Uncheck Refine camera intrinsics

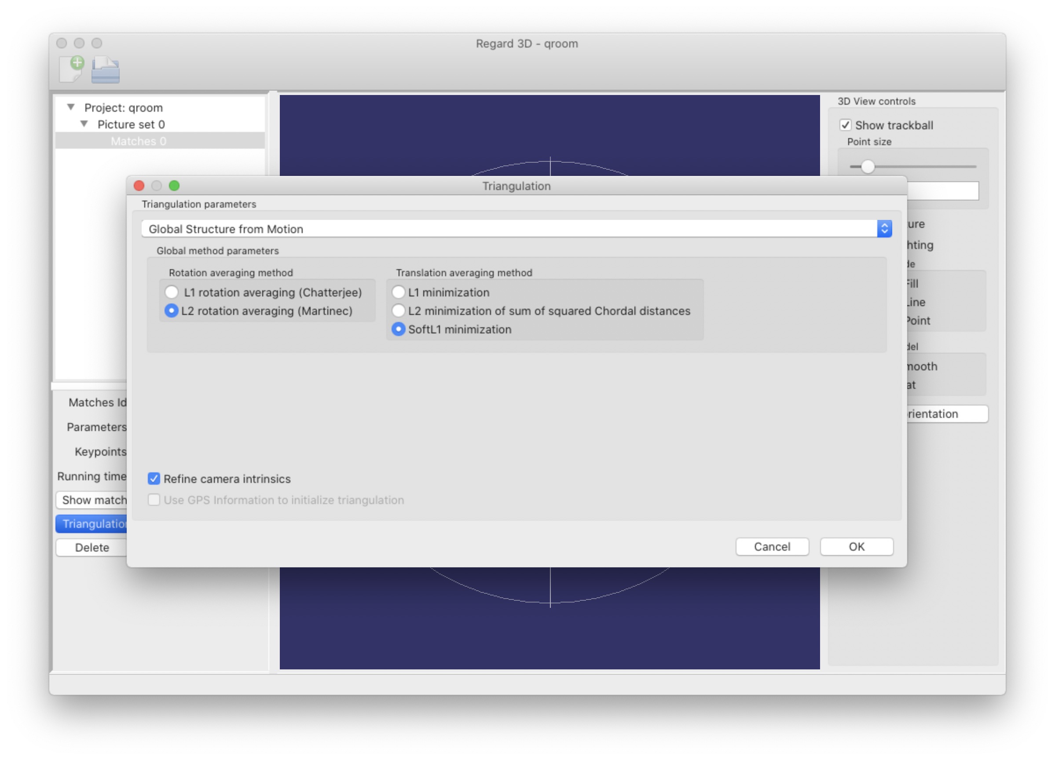[x=154, y=479]
